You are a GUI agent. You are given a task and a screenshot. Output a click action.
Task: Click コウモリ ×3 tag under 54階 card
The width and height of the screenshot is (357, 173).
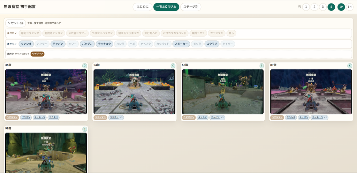(116, 118)
